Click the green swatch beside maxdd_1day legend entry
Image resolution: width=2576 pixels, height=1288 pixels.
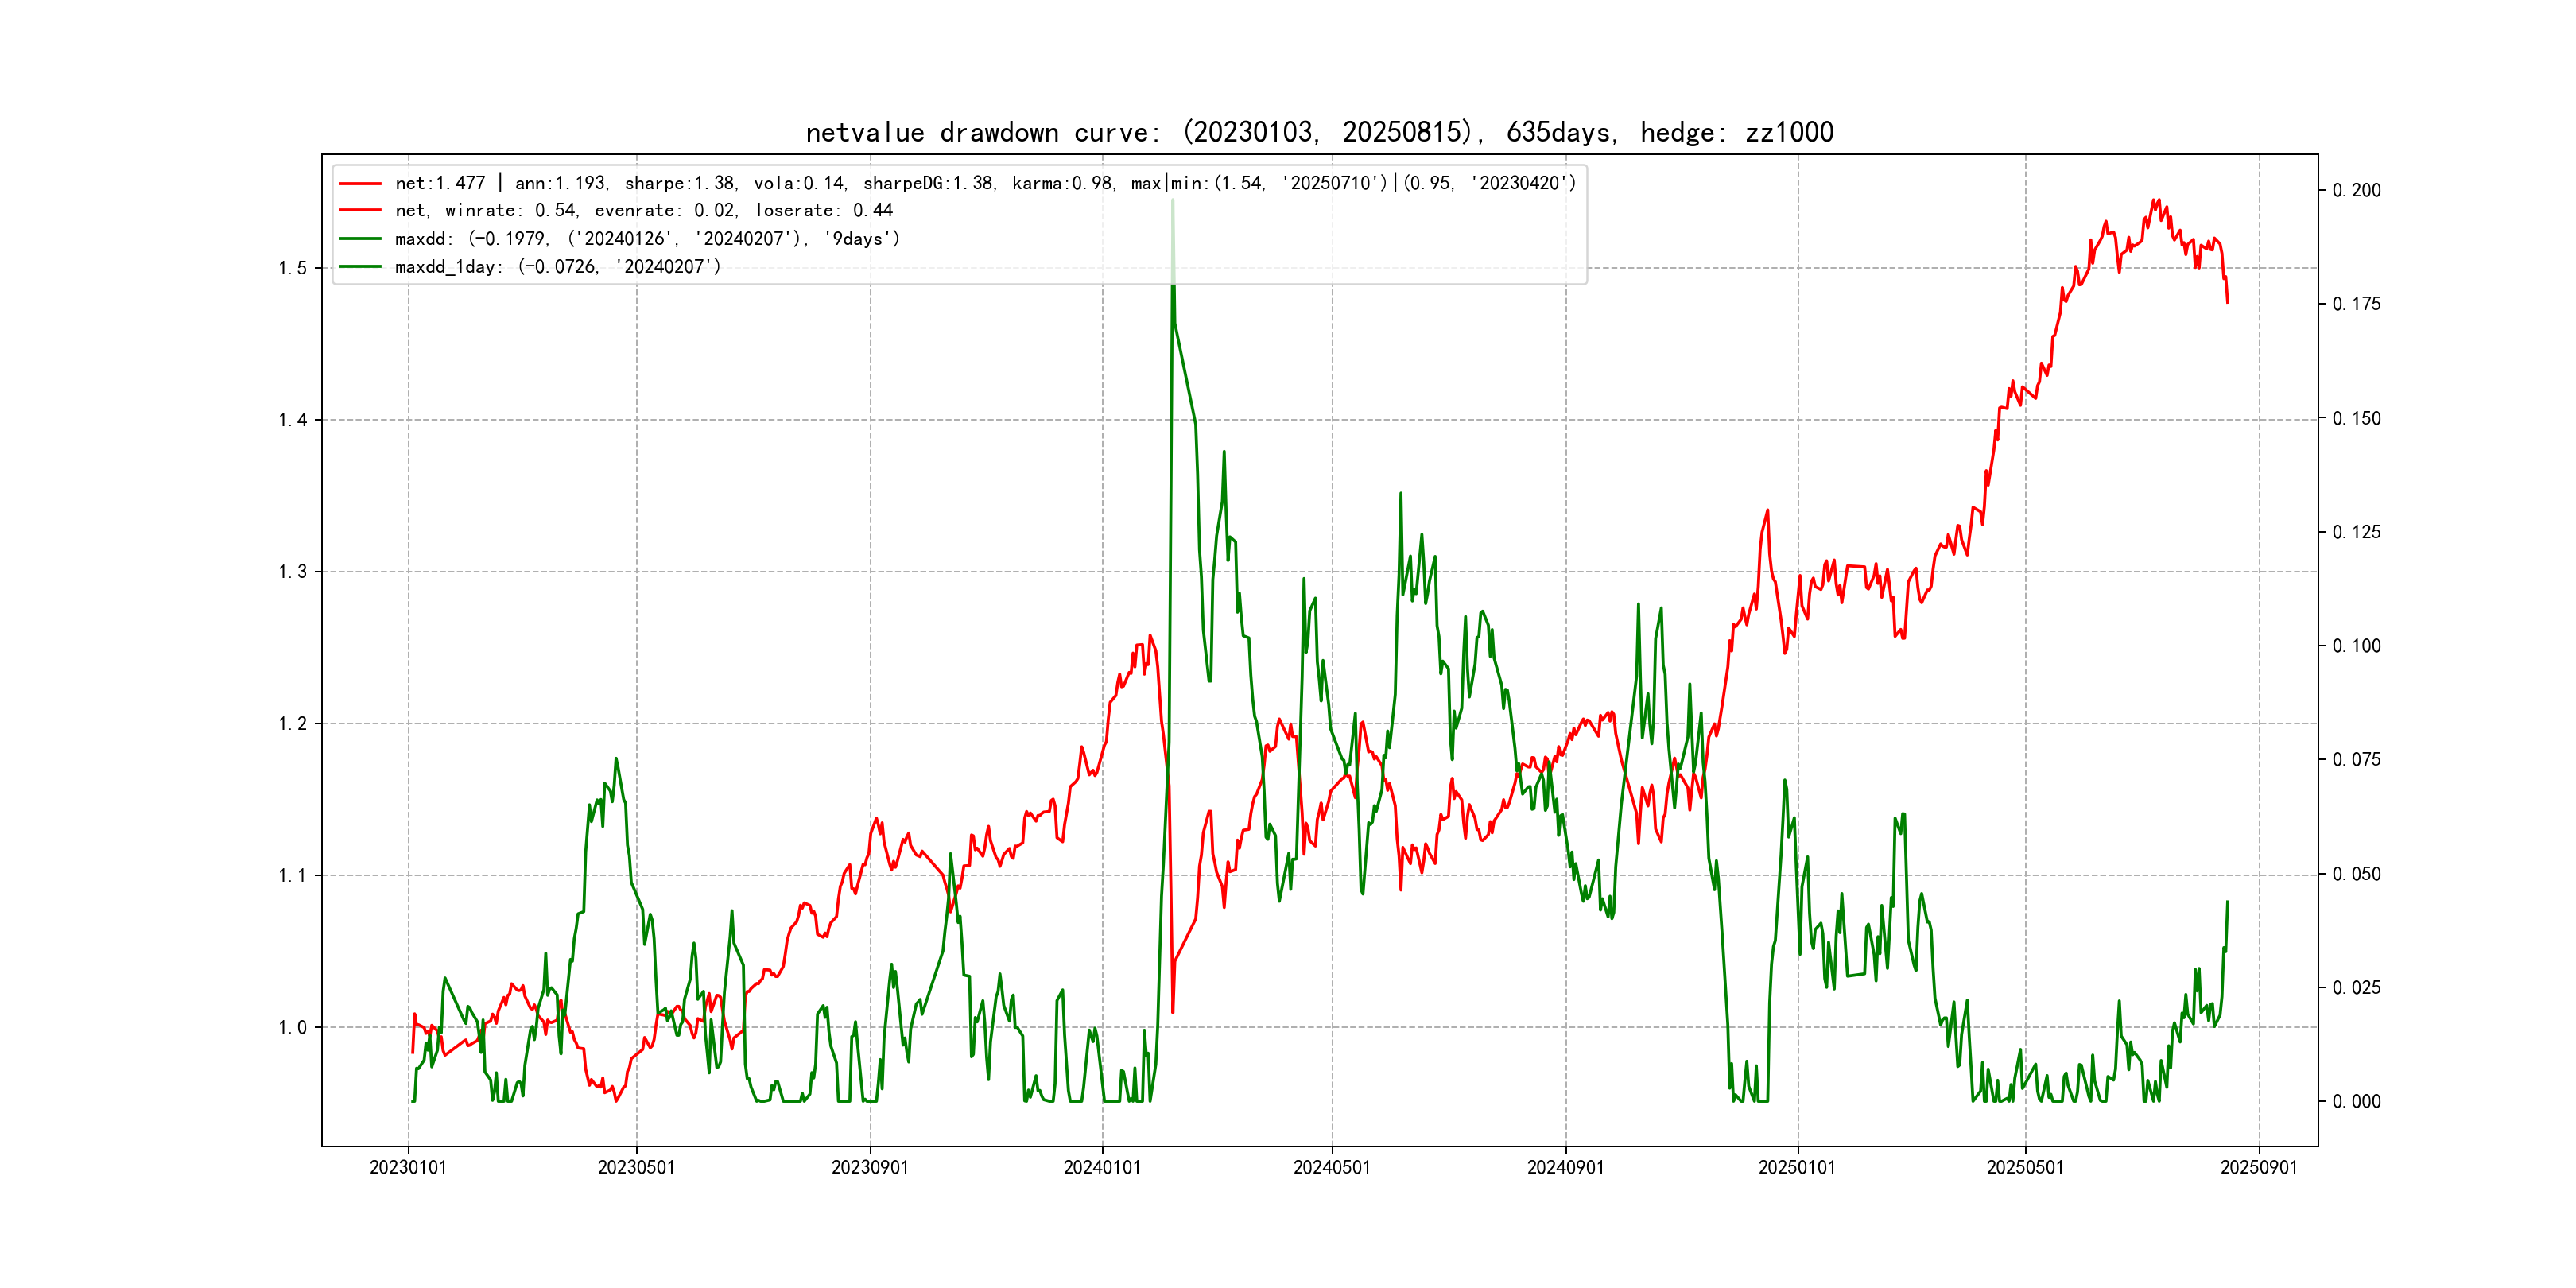point(360,267)
